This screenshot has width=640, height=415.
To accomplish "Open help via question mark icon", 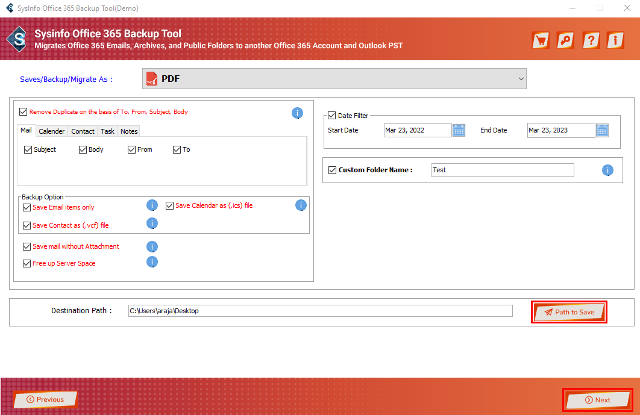I will pyautogui.click(x=591, y=40).
